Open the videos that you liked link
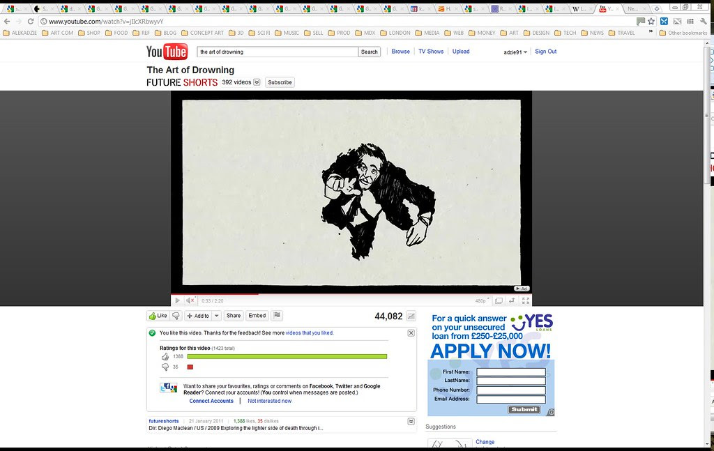This screenshot has width=714, height=451. coord(309,332)
